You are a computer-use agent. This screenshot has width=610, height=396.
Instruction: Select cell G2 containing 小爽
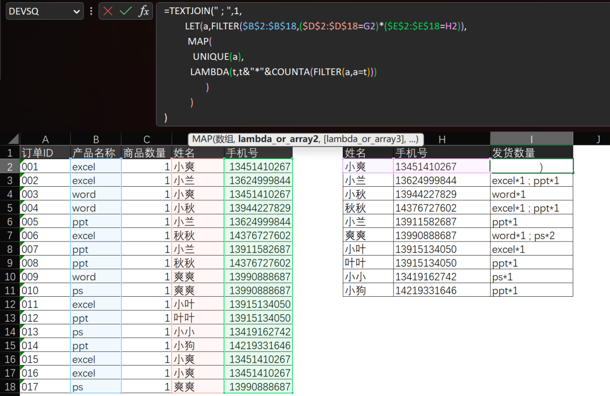(368, 166)
